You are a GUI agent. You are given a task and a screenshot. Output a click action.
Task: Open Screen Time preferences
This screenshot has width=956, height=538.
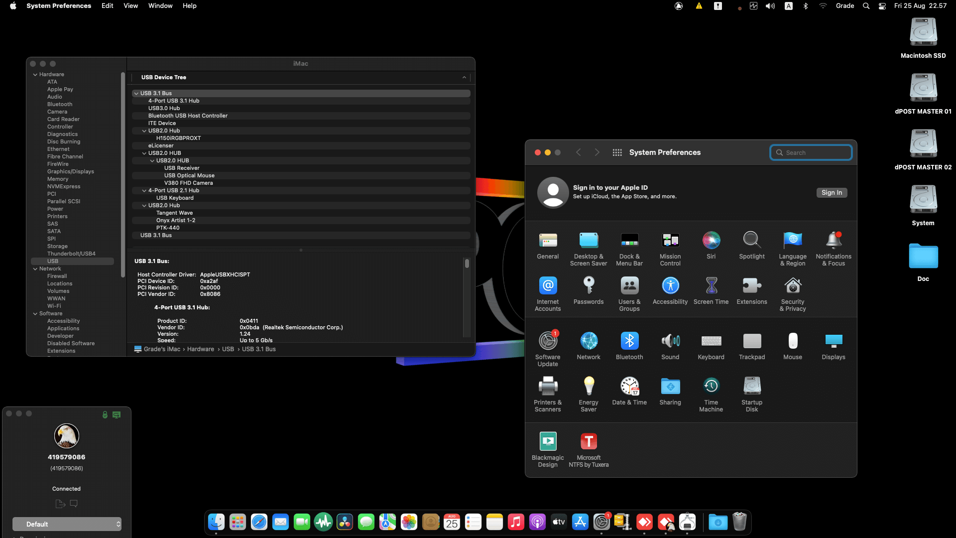tap(711, 291)
